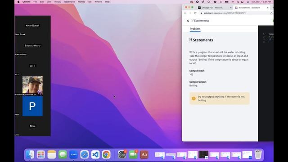Click the if Statements problem heading
288x162 pixels.
(x=201, y=40)
